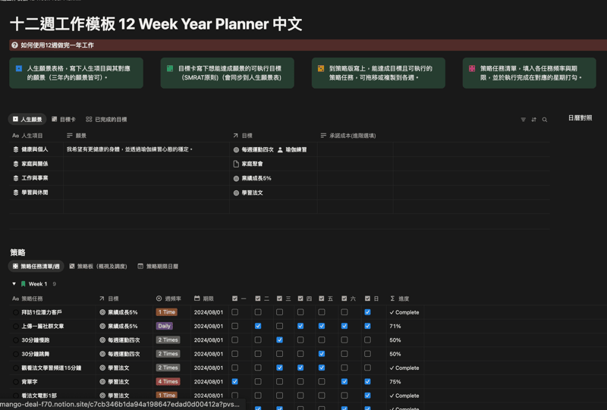Switch to the 目標卡 tab
The image size is (607, 410).
pos(64,120)
